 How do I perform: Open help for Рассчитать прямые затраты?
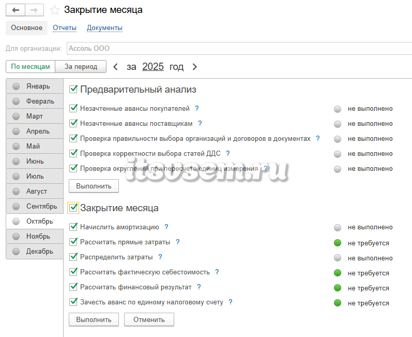(x=178, y=242)
